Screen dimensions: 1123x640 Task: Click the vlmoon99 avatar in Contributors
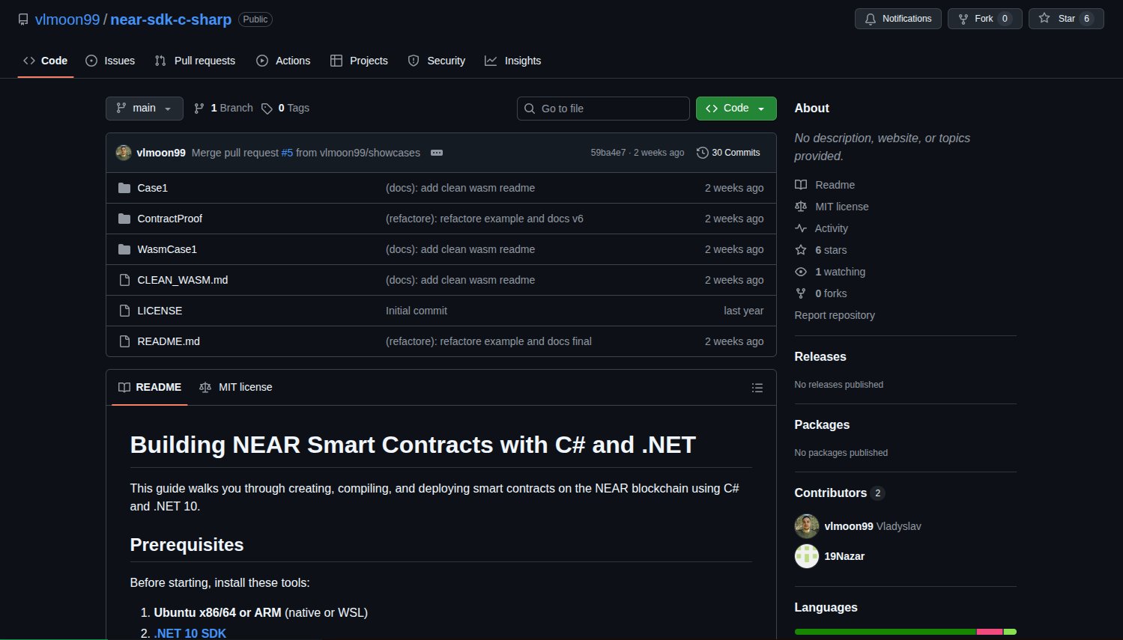pyautogui.click(x=807, y=526)
